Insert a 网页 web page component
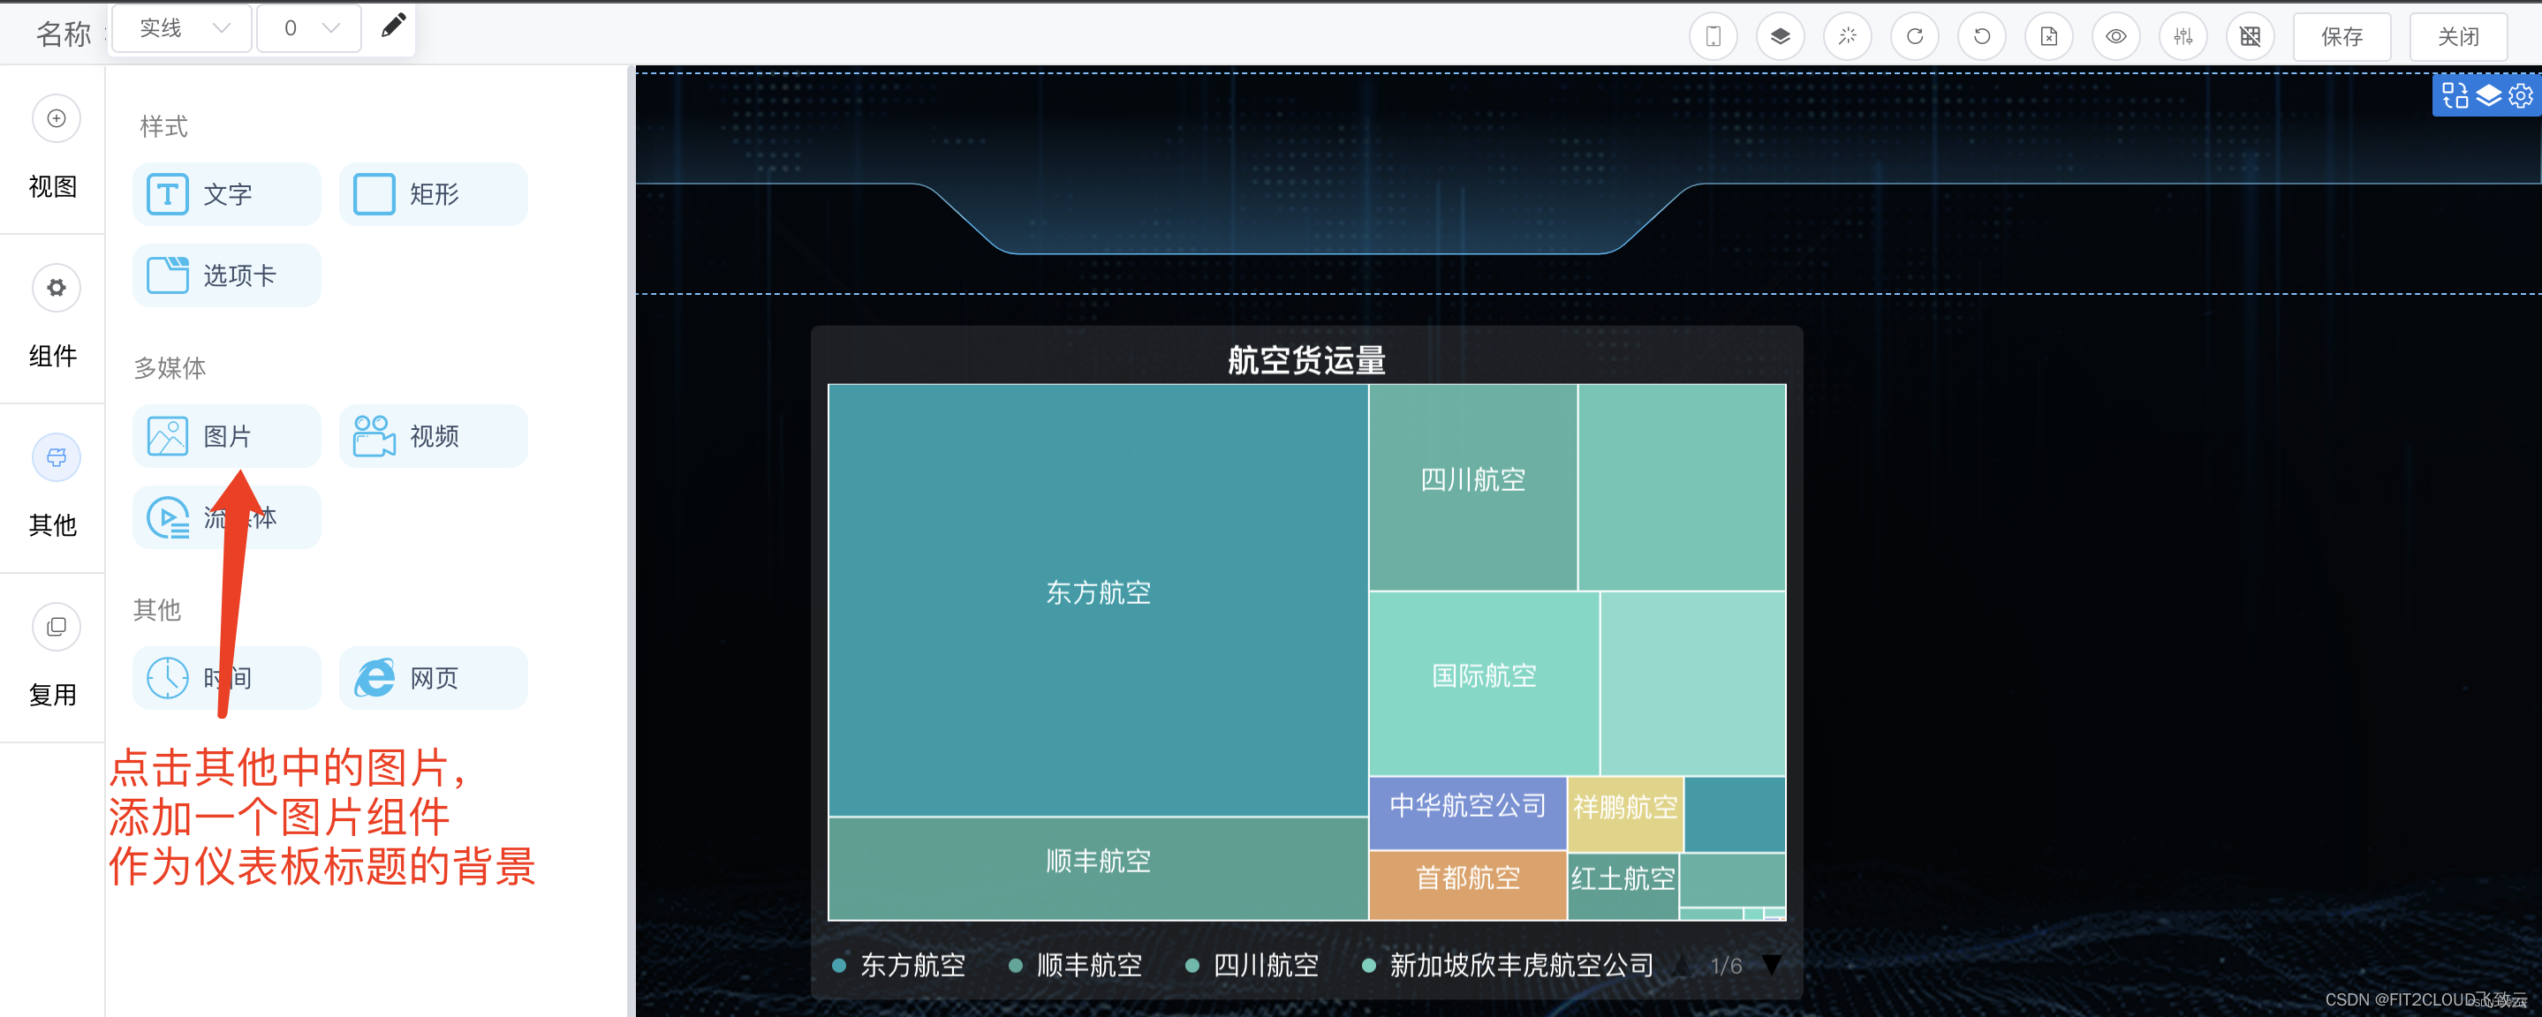Viewport: 2542px width, 1017px height. tap(432, 678)
